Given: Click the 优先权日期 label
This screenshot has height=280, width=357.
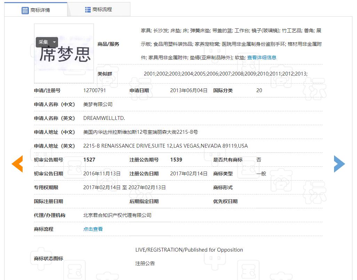Looking at the screenshot, I should [225, 201].
